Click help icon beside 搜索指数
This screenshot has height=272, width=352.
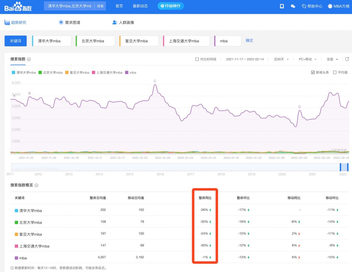point(29,59)
